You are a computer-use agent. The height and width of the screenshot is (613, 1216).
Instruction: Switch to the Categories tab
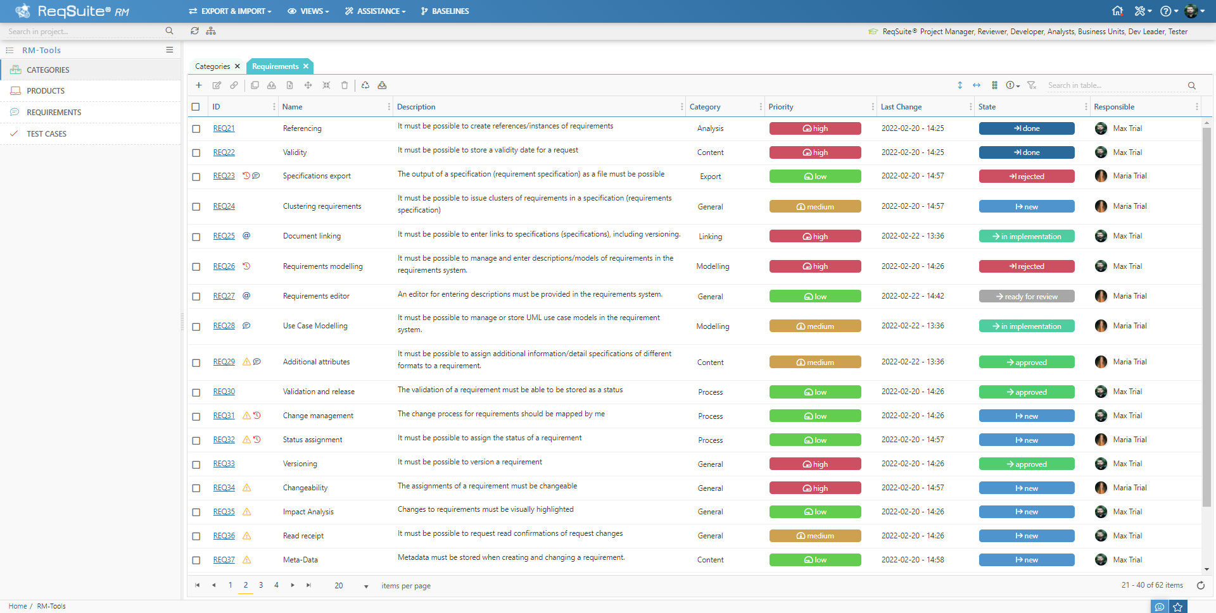(213, 66)
